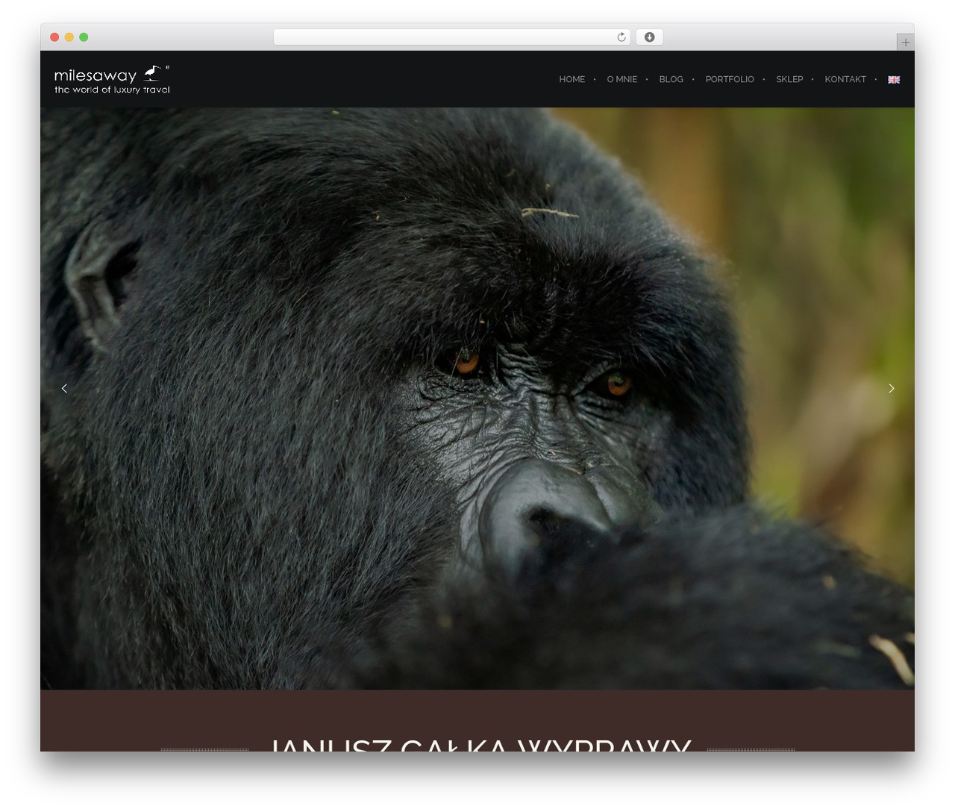Viewport: 955px width, 809px height.
Task: Open the PORTFOLIO menu item
Action: point(730,79)
